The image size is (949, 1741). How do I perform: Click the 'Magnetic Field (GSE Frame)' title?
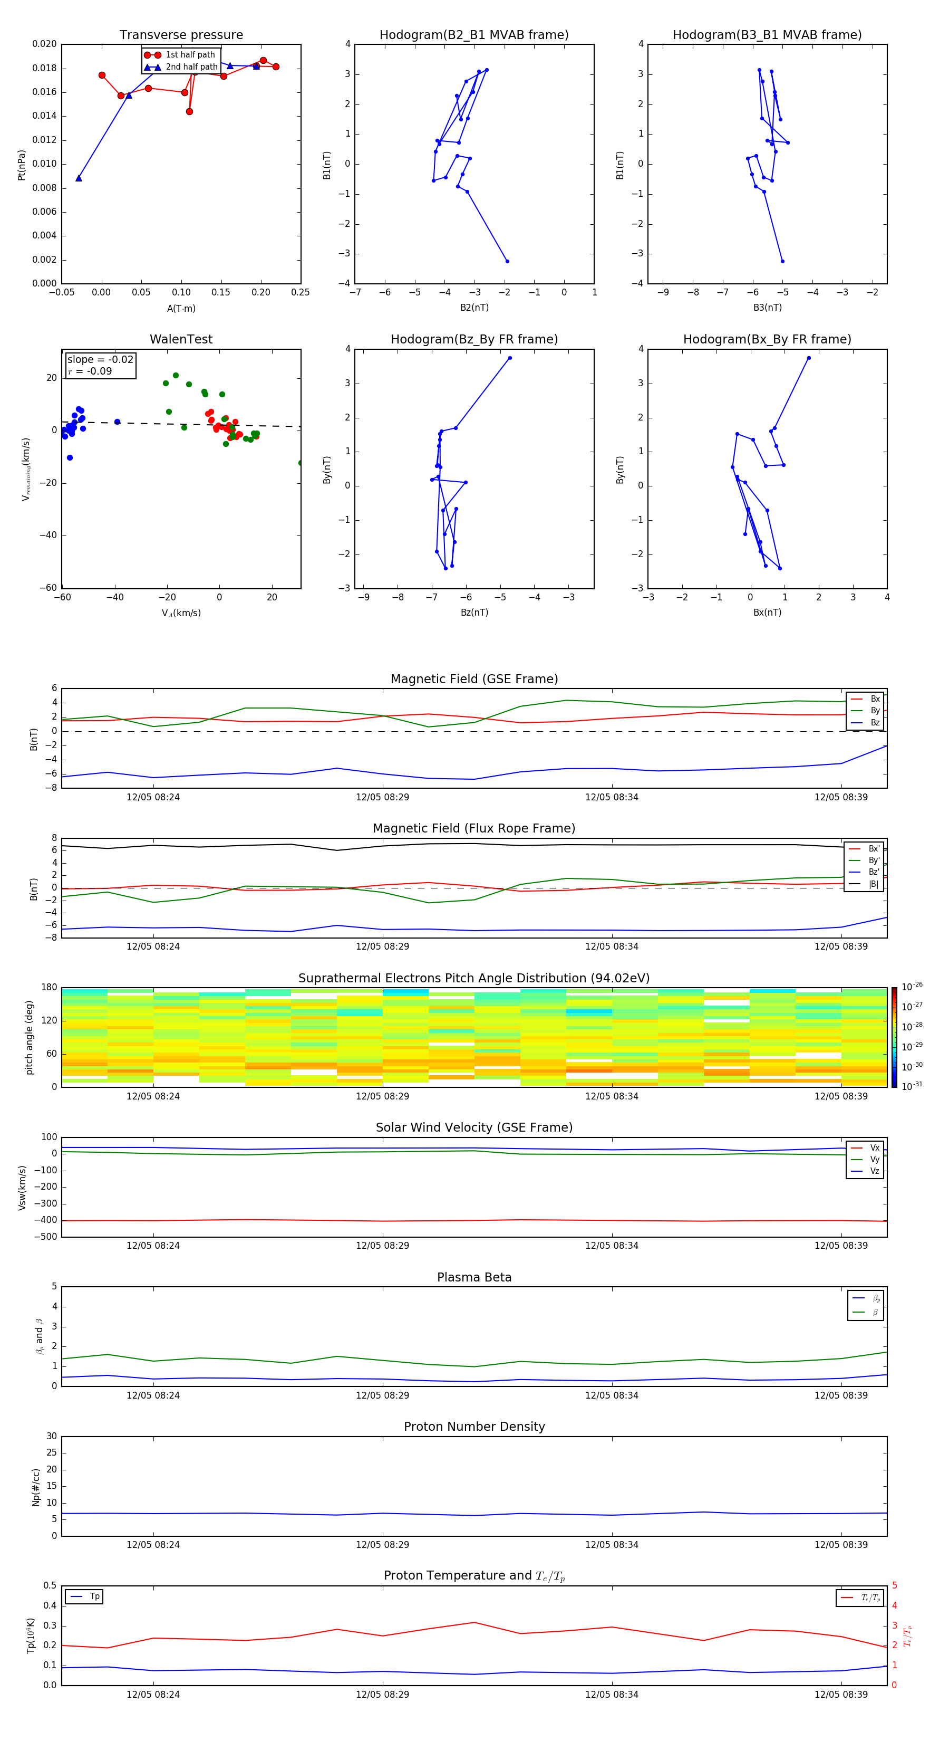click(x=474, y=679)
